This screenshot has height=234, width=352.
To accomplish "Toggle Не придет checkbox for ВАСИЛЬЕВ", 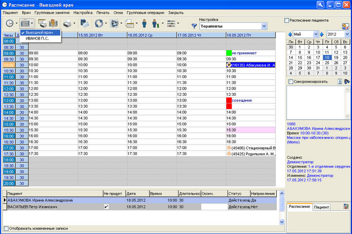I will pos(106,207).
